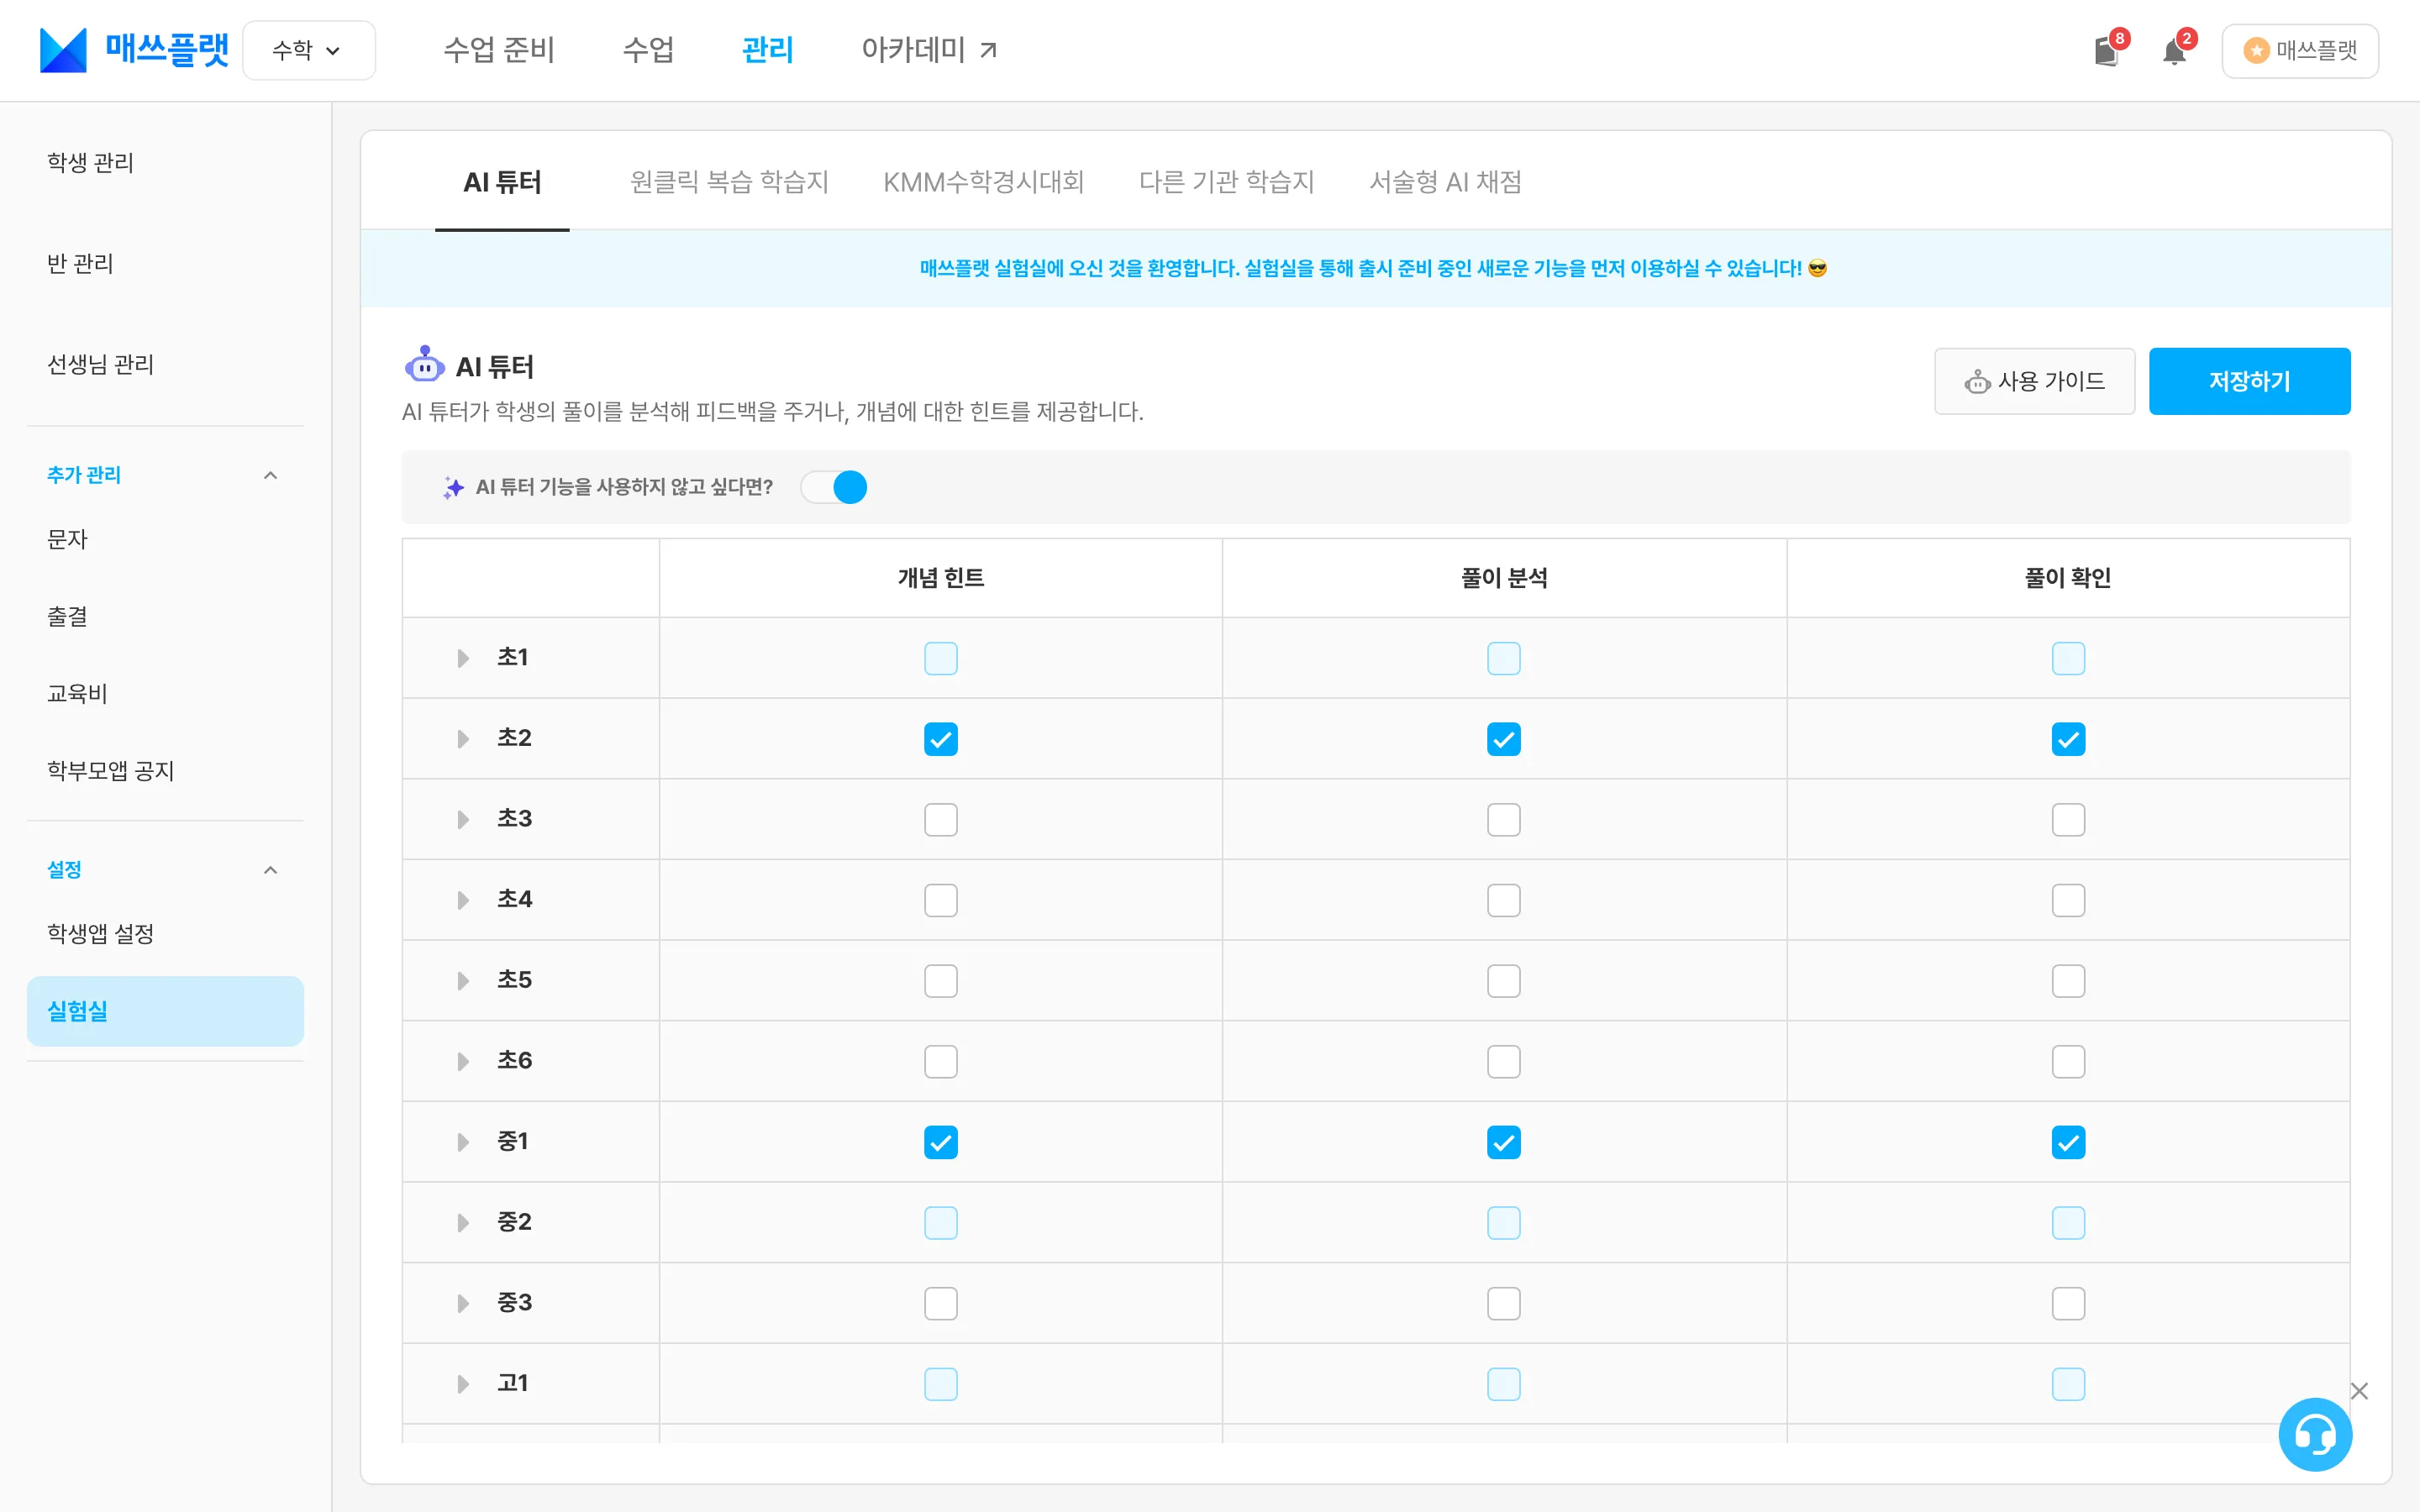Check 풀이 분석 for 초5

(x=1504, y=981)
